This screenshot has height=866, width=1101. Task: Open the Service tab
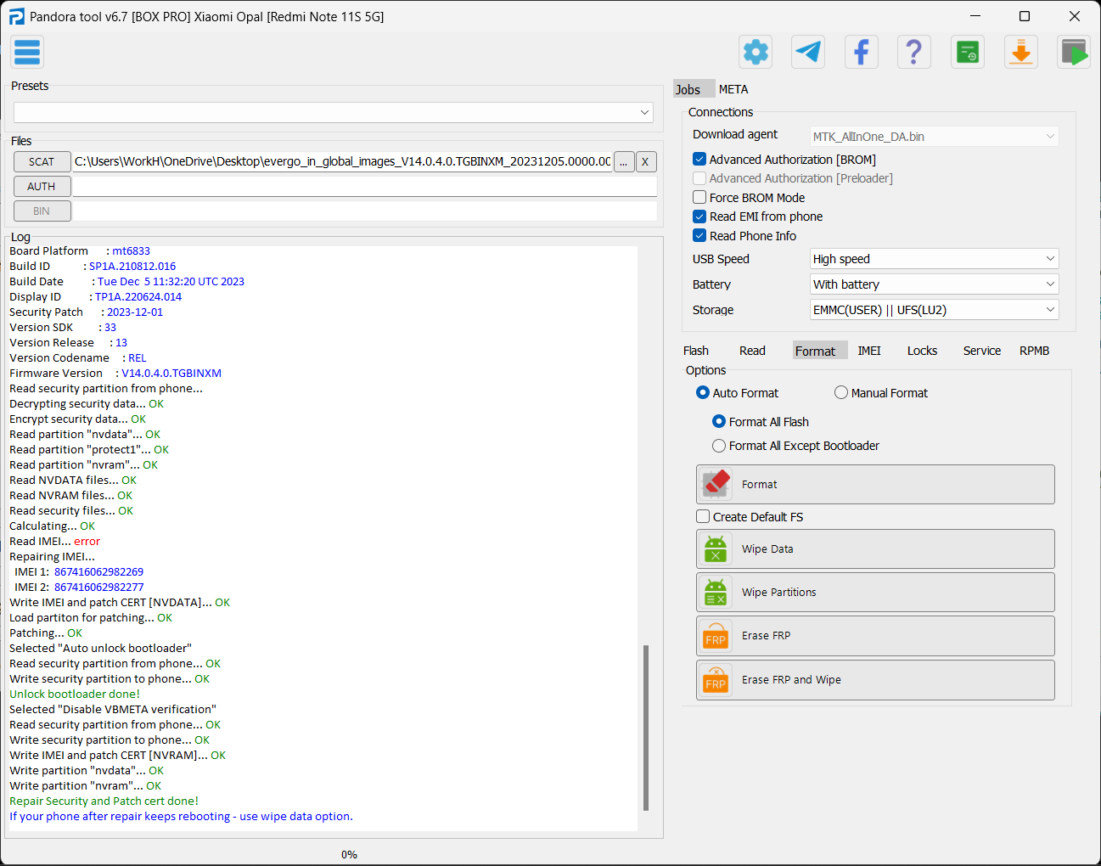click(982, 351)
